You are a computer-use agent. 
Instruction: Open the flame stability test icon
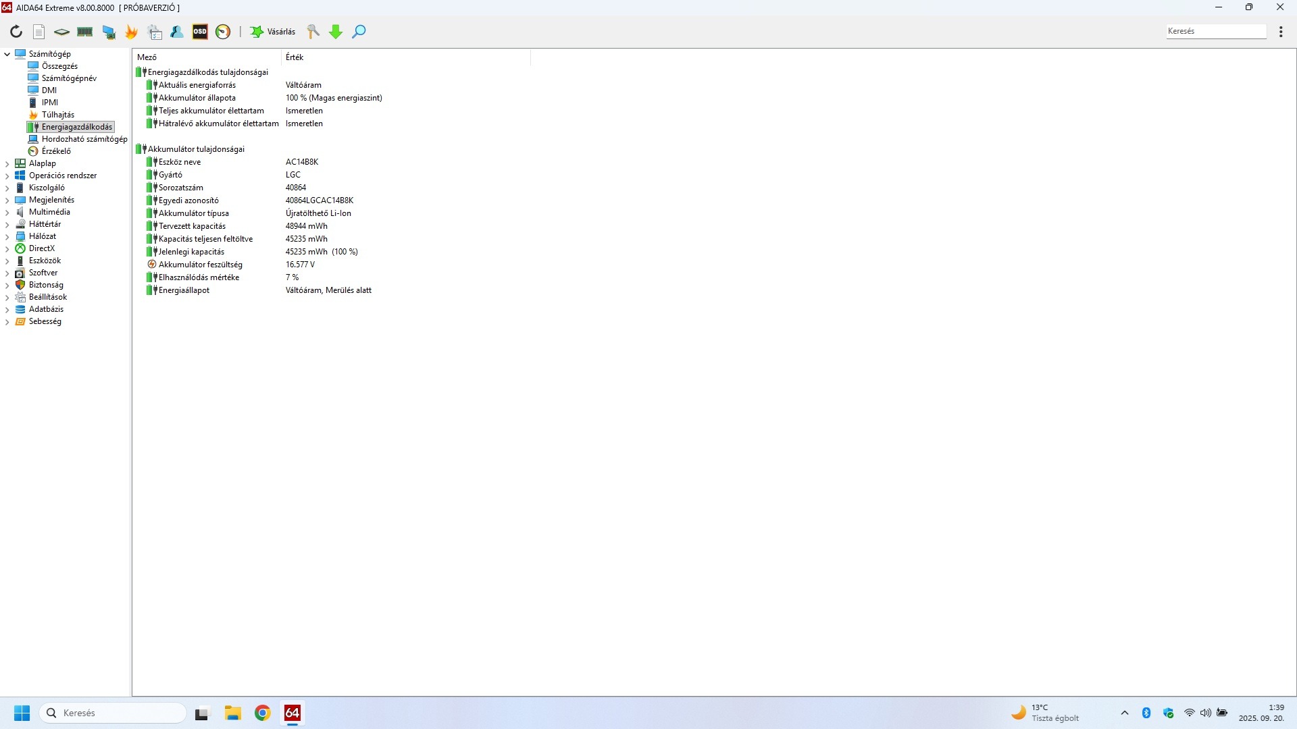point(132,32)
